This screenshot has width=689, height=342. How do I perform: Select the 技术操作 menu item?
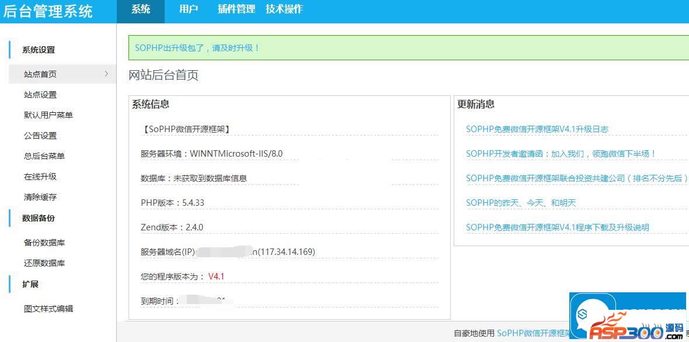click(284, 9)
